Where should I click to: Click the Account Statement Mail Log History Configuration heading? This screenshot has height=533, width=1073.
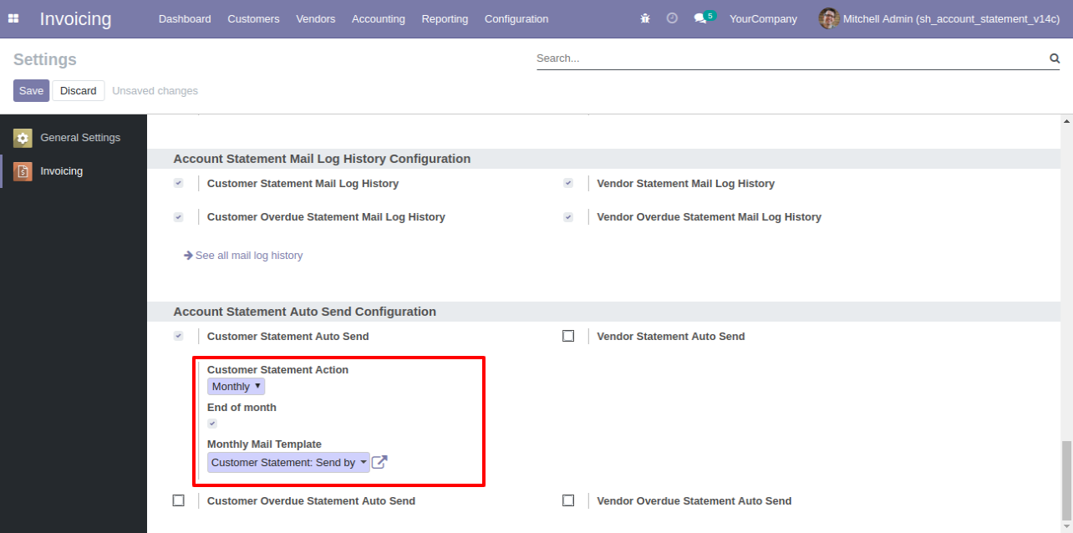(322, 159)
